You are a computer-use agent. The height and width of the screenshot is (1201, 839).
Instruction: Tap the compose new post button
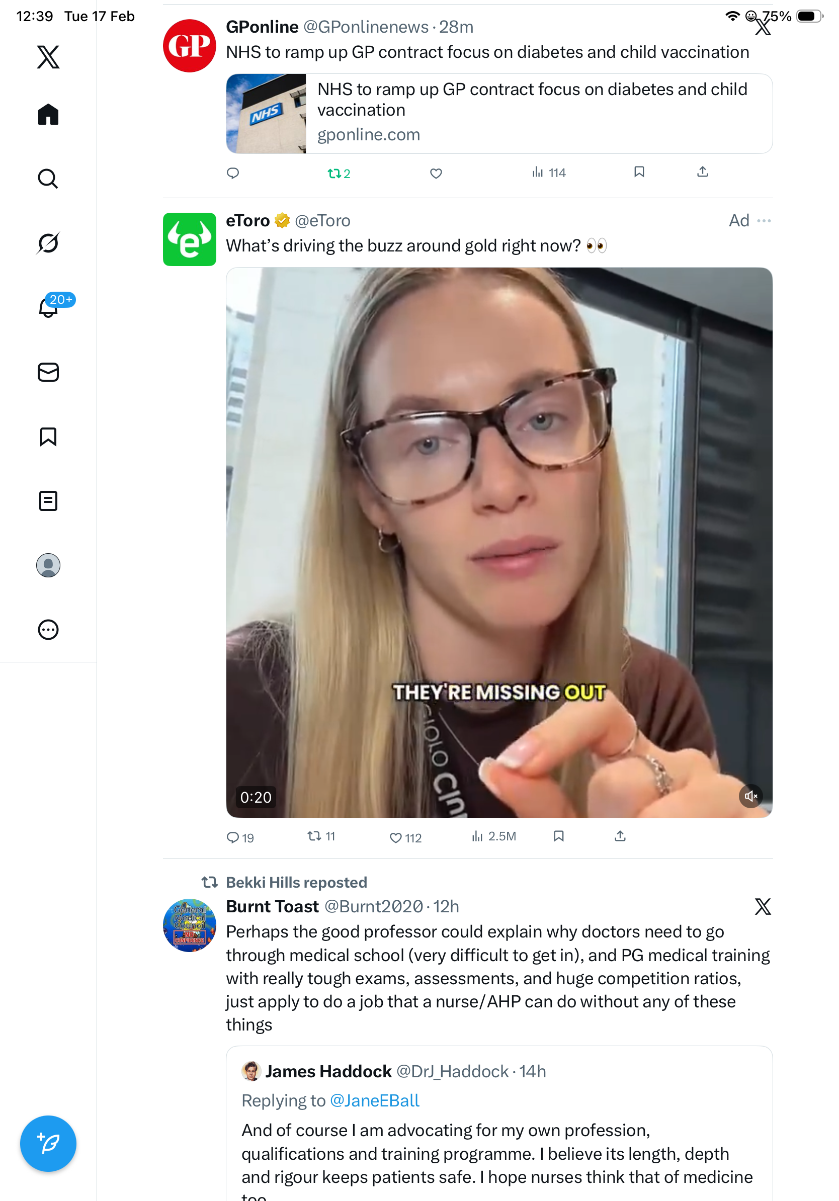pos(48,1143)
